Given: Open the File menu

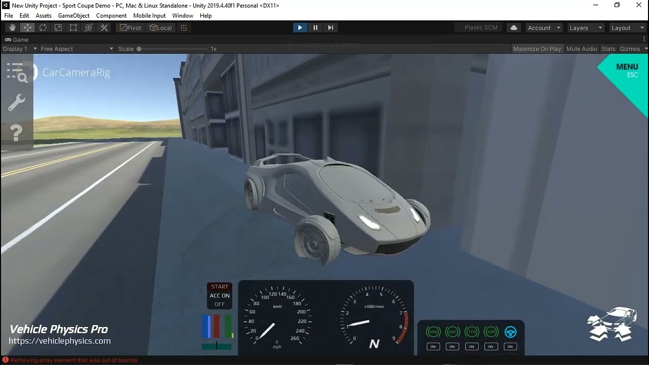Looking at the screenshot, I should pyautogui.click(x=9, y=16).
